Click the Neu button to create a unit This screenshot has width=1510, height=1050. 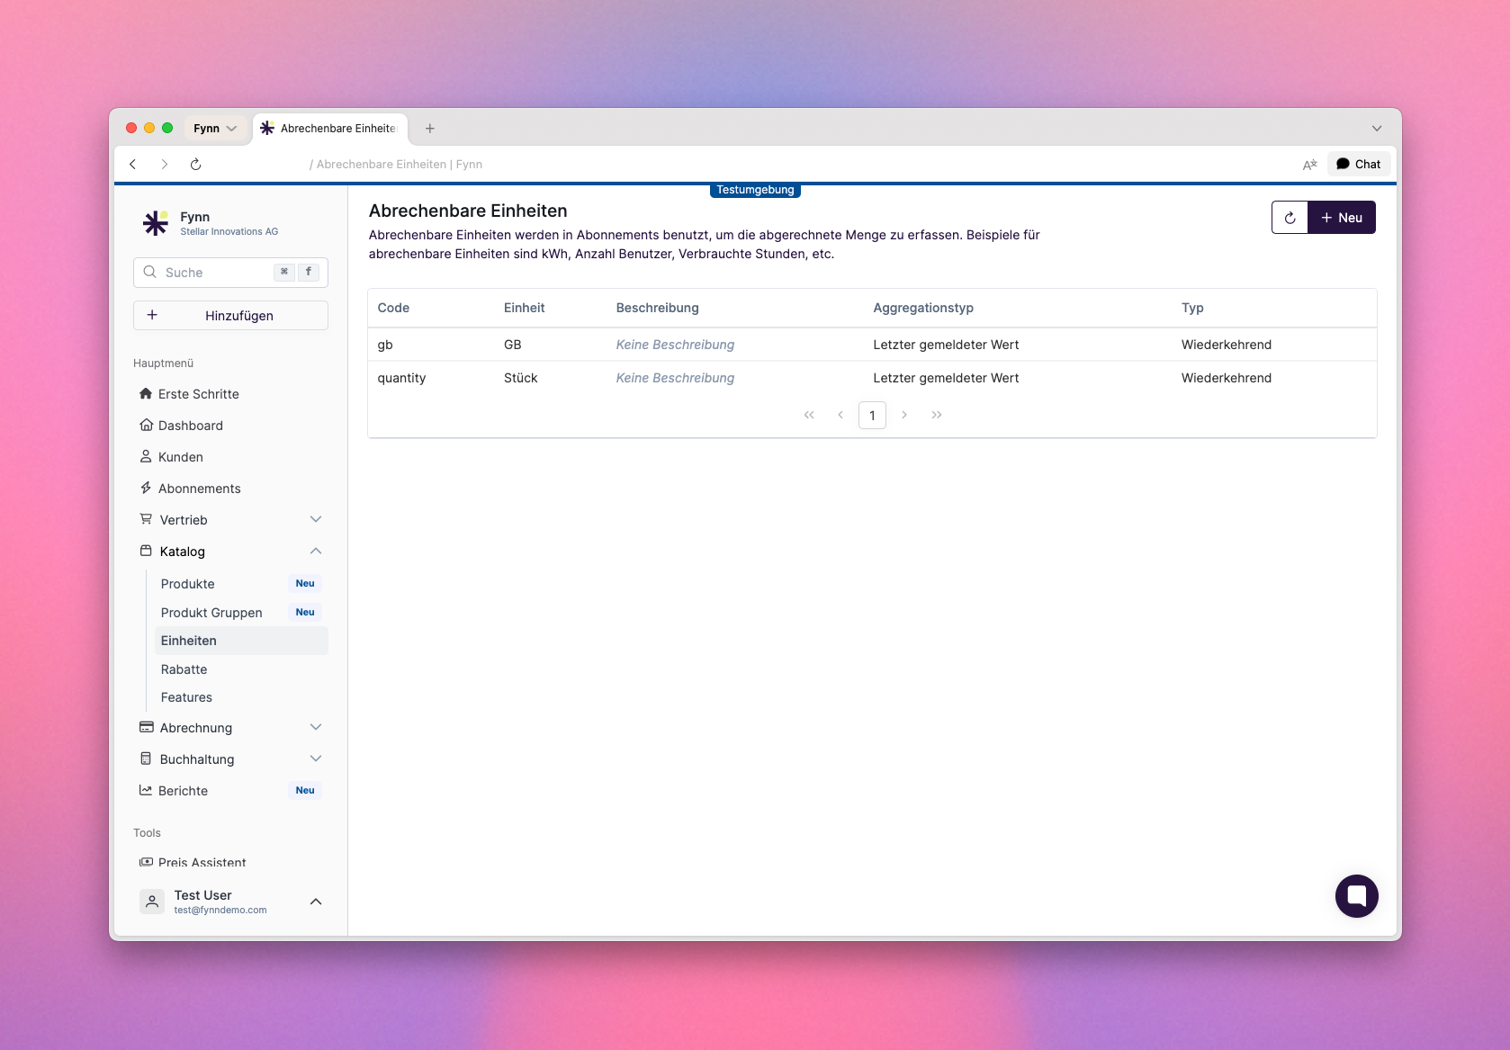(1342, 218)
